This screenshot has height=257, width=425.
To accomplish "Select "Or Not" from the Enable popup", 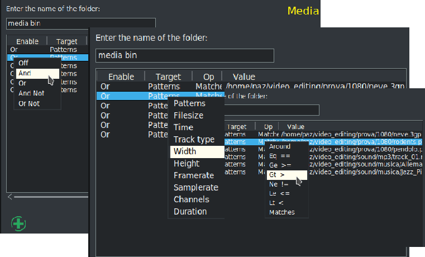I will pyautogui.click(x=30, y=103).
